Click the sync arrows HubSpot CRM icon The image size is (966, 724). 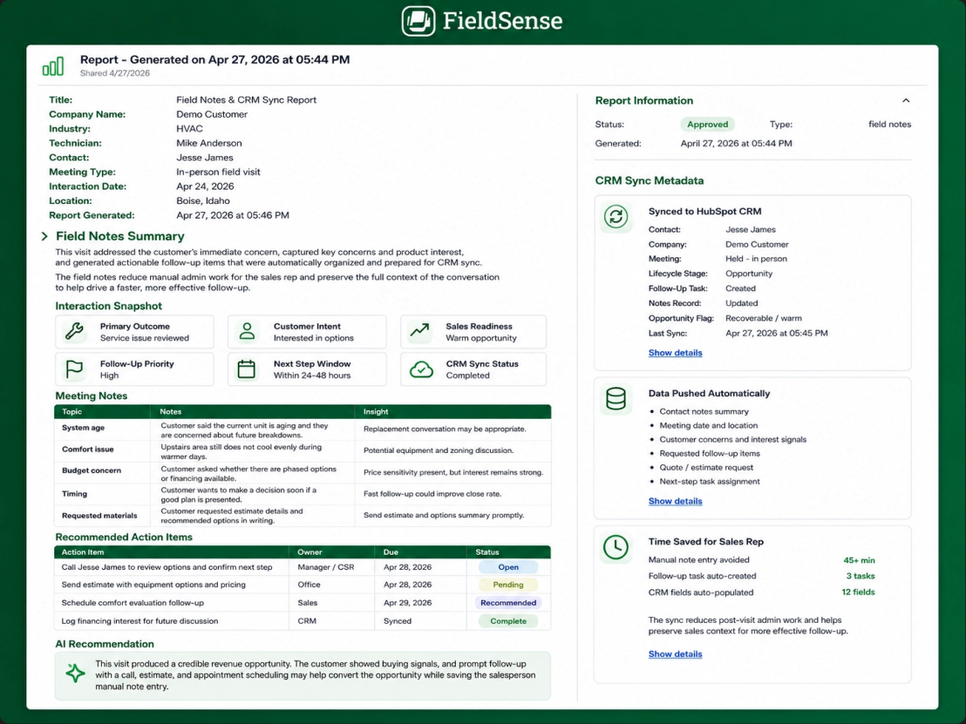coord(616,217)
